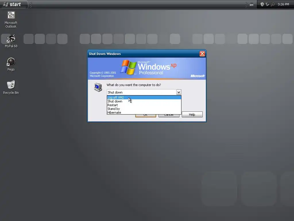
Task: Click the partly hidden Cancel button
Action: 169,116
